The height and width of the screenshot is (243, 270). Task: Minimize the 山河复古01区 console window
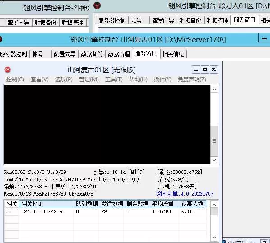[264, 38]
